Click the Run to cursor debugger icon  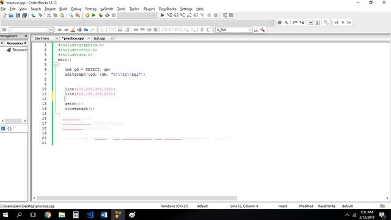click(169, 15)
